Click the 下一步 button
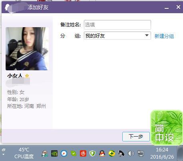The width and height of the screenshot is (183, 161). [136, 137]
